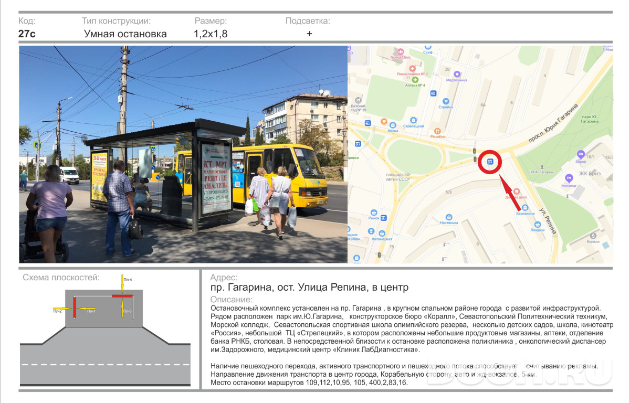630x403 pixels.
Task: Click the Moramar hotel pin
Action: [x=569, y=178]
